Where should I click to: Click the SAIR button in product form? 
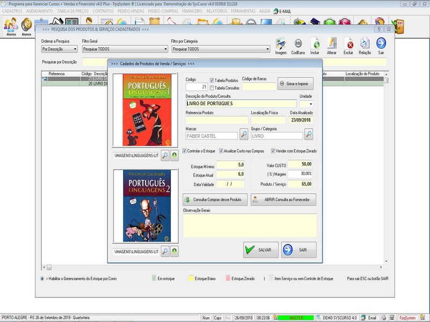click(299, 250)
